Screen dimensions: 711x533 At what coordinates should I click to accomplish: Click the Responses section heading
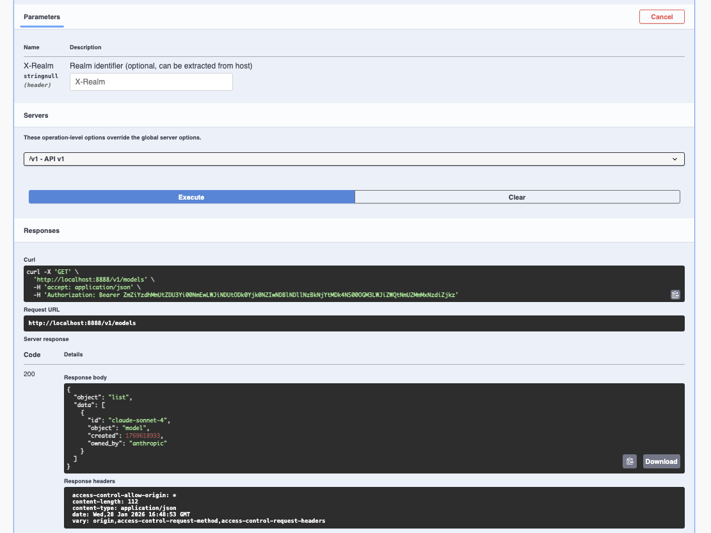click(x=42, y=230)
